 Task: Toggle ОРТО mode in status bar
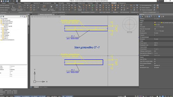(x=48, y=96)
